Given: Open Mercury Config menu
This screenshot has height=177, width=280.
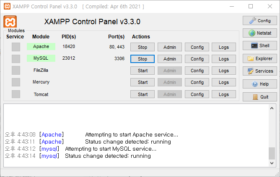Looking at the screenshot, I should coord(197,82).
